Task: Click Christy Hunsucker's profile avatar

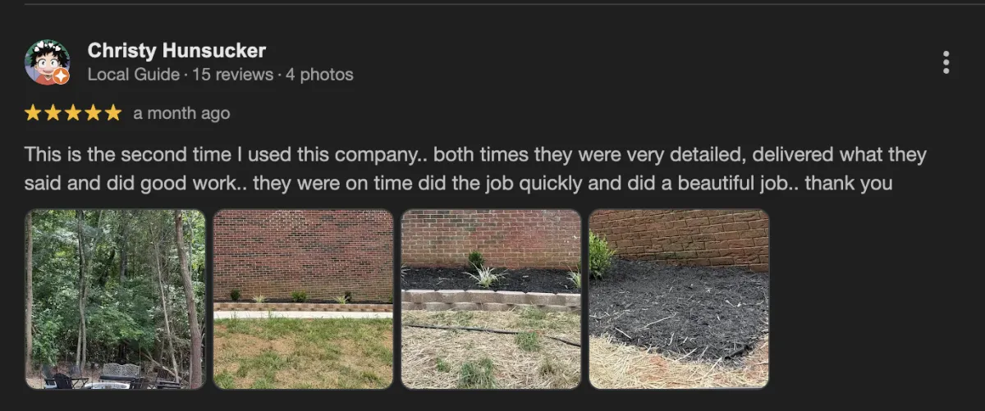Action: pos(47,62)
